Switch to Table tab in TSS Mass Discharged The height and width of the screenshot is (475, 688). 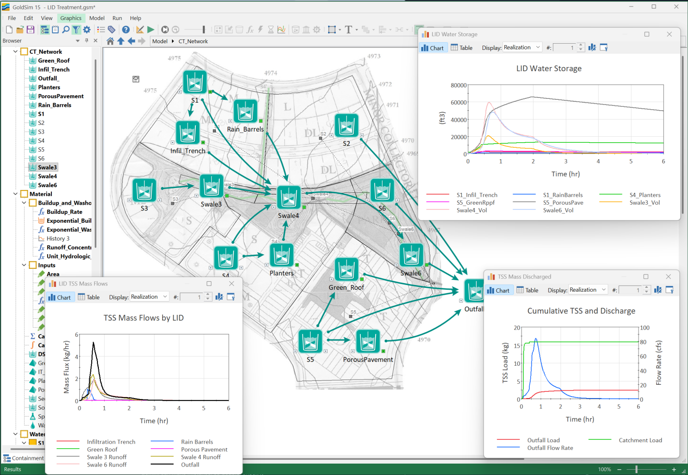527,290
